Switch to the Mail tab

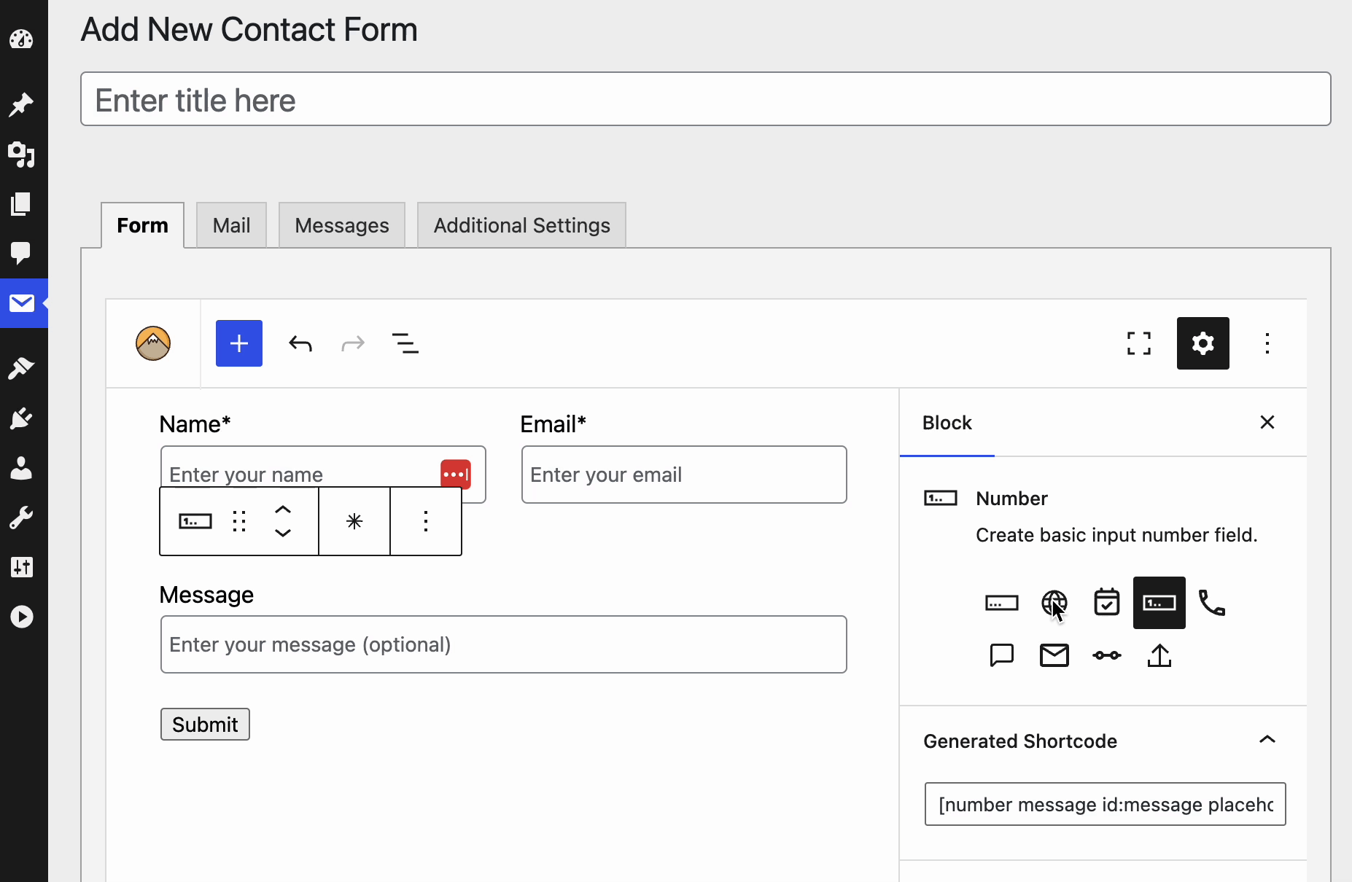231,225
